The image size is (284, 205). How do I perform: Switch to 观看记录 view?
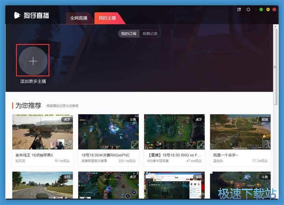coord(150,34)
